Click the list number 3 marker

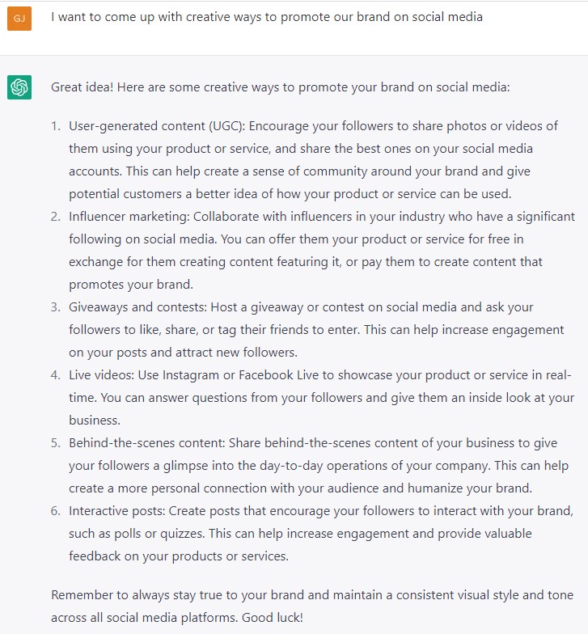click(x=55, y=307)
